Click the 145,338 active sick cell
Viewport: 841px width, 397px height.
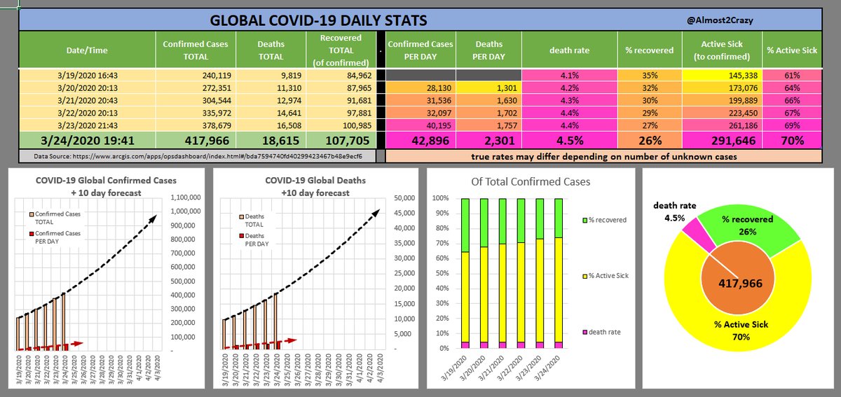723,76
